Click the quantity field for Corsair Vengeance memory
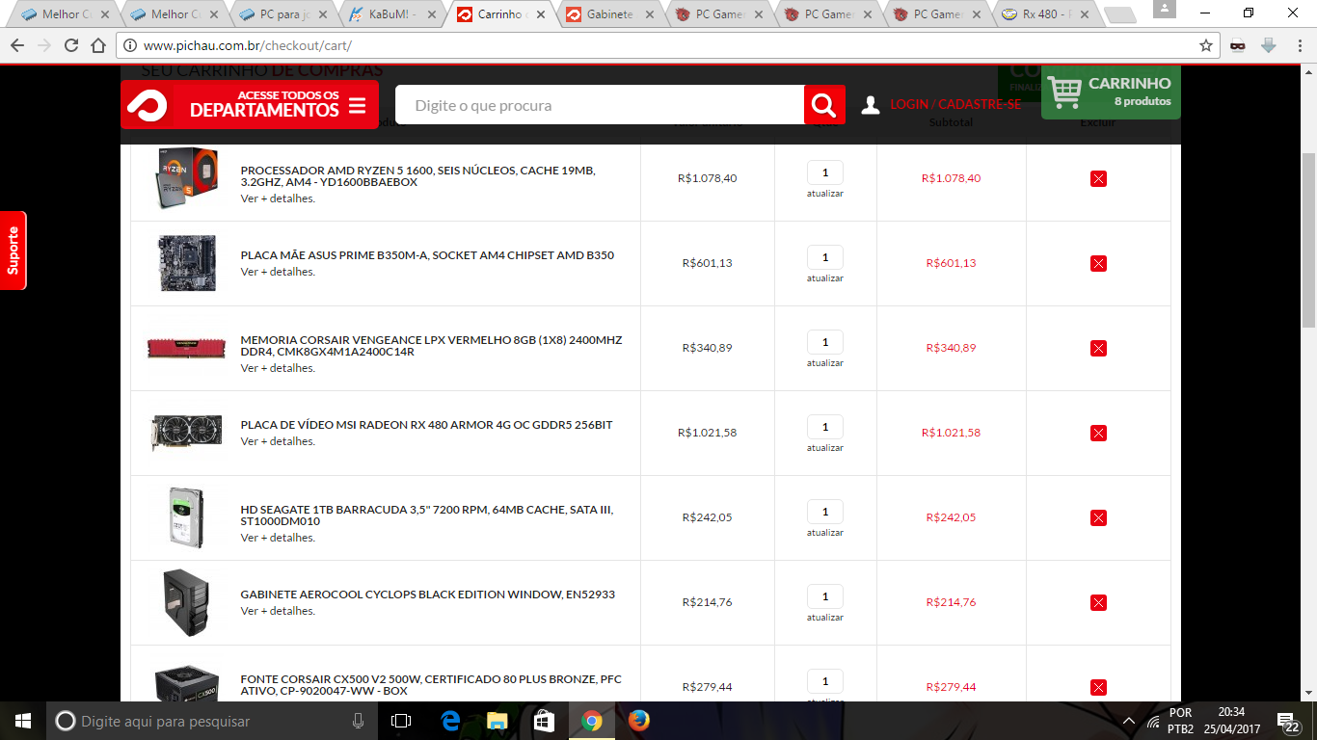Viewport: 1317px width, 740px height. (x=825, y=342)
